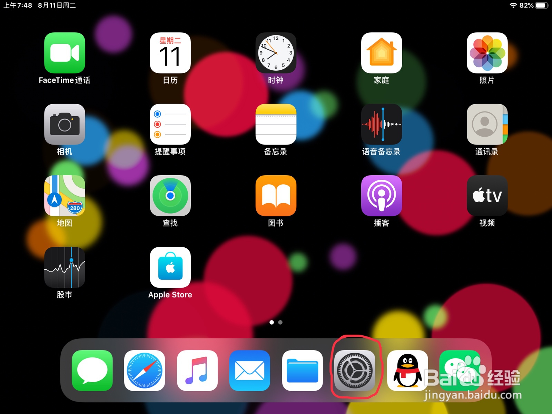Open Mail from the dock
Screen dimensions: 552x414
249,371
